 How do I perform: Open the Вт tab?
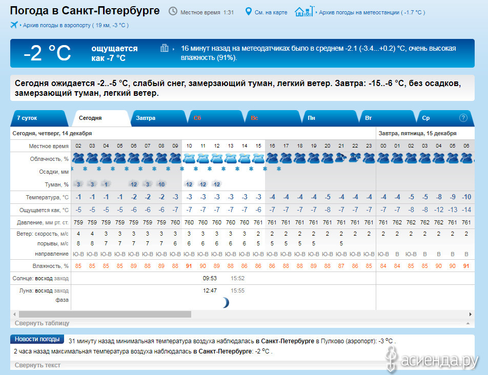click(388, 118)
